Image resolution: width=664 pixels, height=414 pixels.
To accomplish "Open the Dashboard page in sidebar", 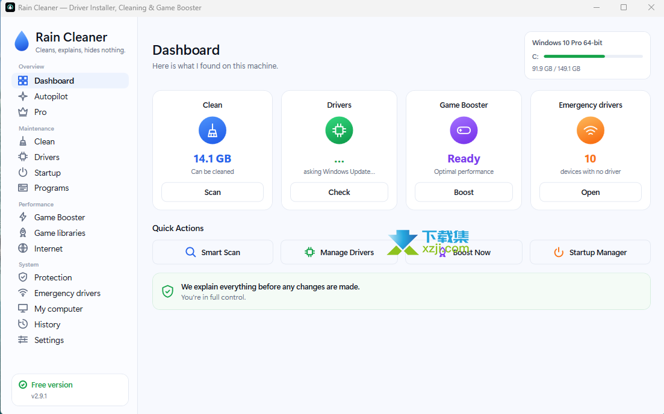I will pos(70,81).
